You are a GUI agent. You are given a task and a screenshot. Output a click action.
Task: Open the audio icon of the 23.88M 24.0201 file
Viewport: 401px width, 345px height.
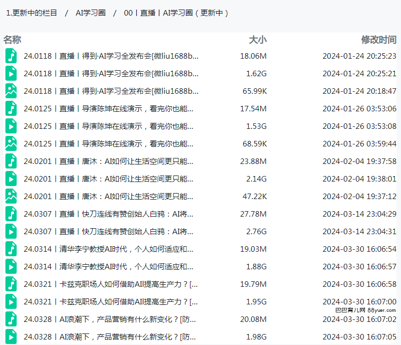pyautogui.click(x=11, y=161)
